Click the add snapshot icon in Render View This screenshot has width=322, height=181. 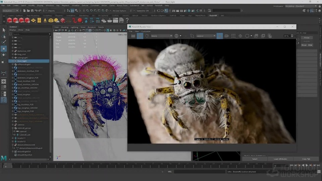263,36
